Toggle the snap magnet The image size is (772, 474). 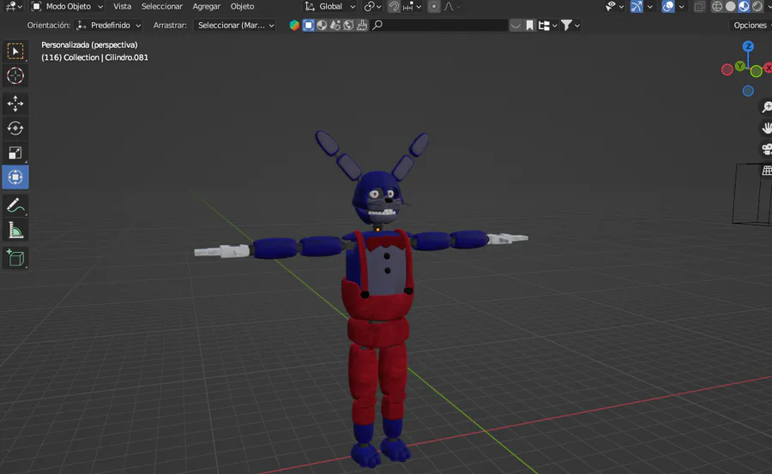point(394,6)
